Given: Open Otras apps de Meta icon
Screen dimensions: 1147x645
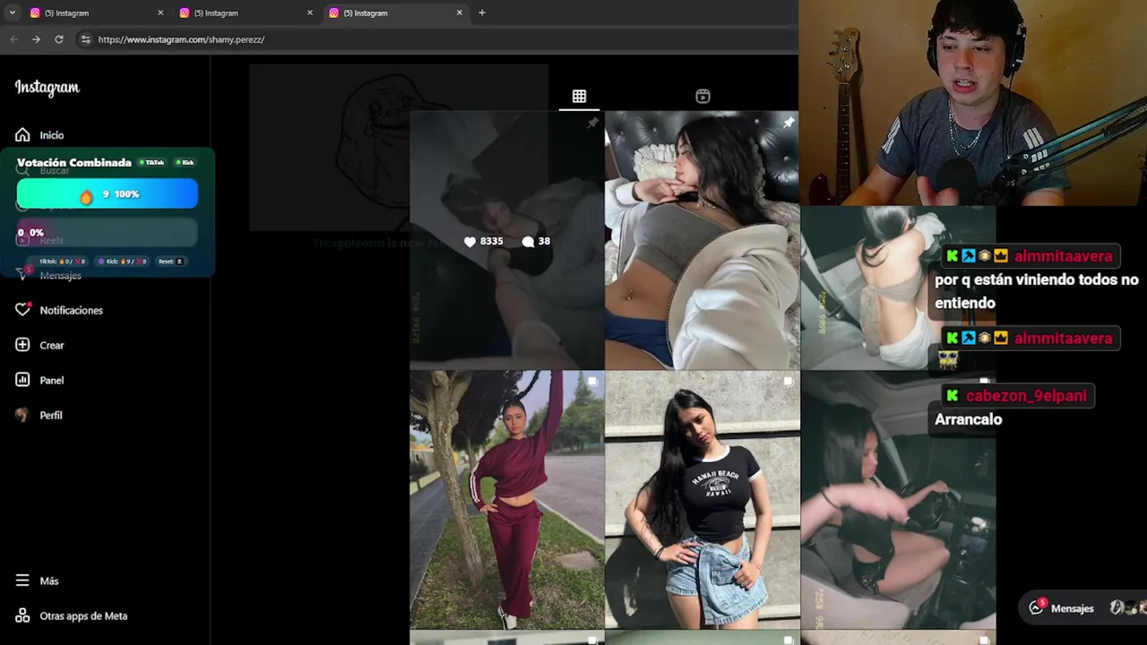Looking at the screenshot, I should click(22, 615).
